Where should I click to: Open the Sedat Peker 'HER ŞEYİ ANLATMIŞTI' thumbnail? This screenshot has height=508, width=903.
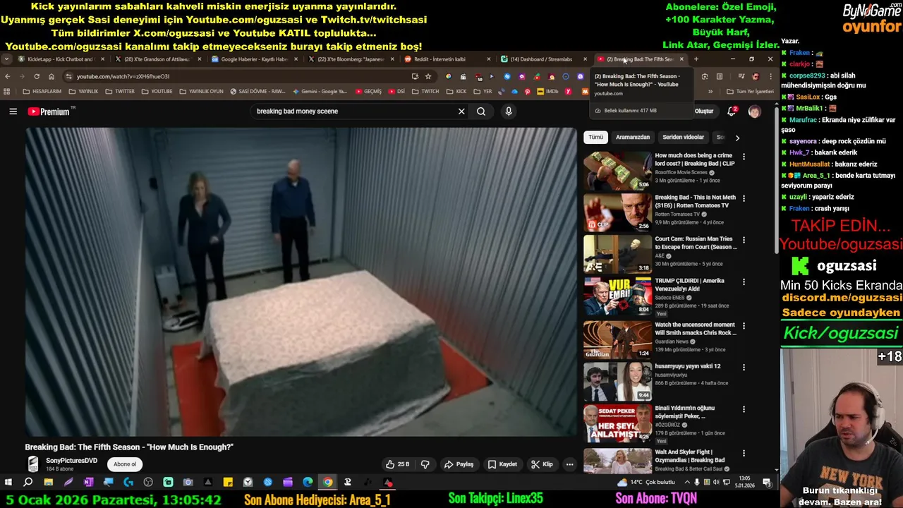click(x=617, y=423)
